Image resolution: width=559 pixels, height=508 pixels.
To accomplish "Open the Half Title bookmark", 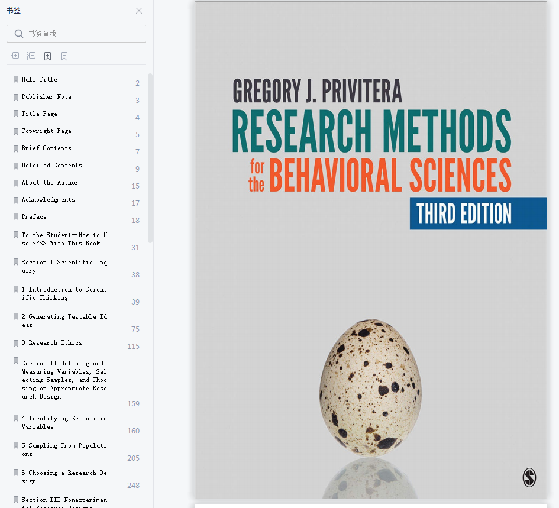I will (39, 79).
